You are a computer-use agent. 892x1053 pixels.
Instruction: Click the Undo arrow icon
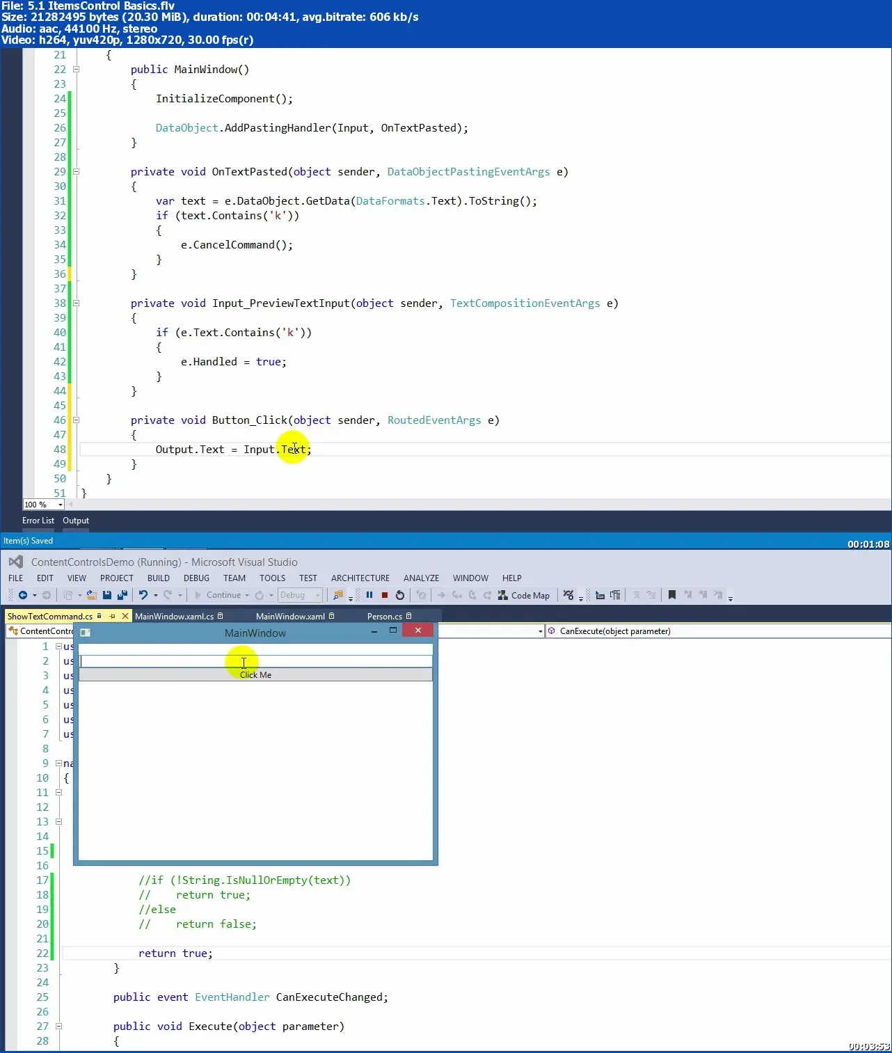(x=143, y=595)
